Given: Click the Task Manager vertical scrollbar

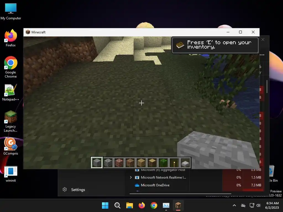Looking at the screenshot, I should [267, 86].
